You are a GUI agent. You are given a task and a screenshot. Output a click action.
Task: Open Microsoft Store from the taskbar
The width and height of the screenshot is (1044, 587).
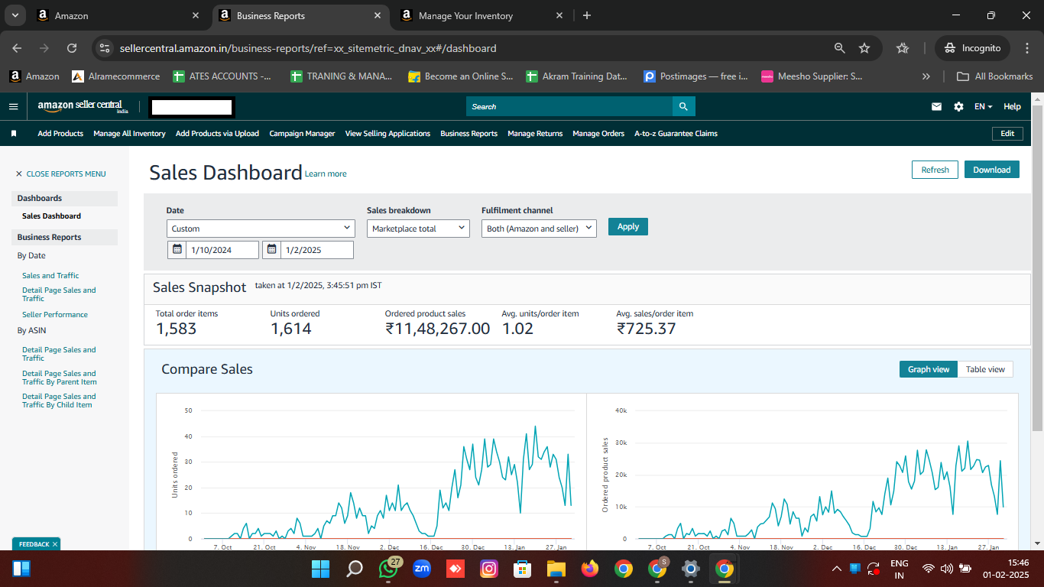522,569
